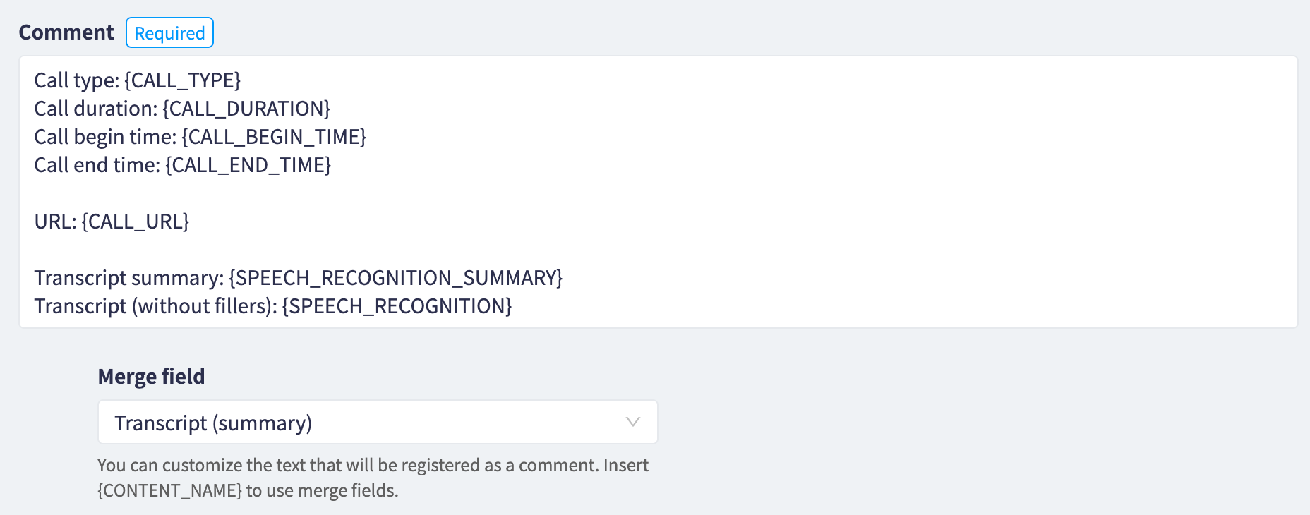Click the {CALL_DURATION} placeholder text
This screenshot has height=515, width=1310.
click(246, 109)
